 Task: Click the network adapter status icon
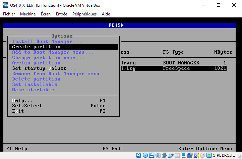(x=164, y=155)
